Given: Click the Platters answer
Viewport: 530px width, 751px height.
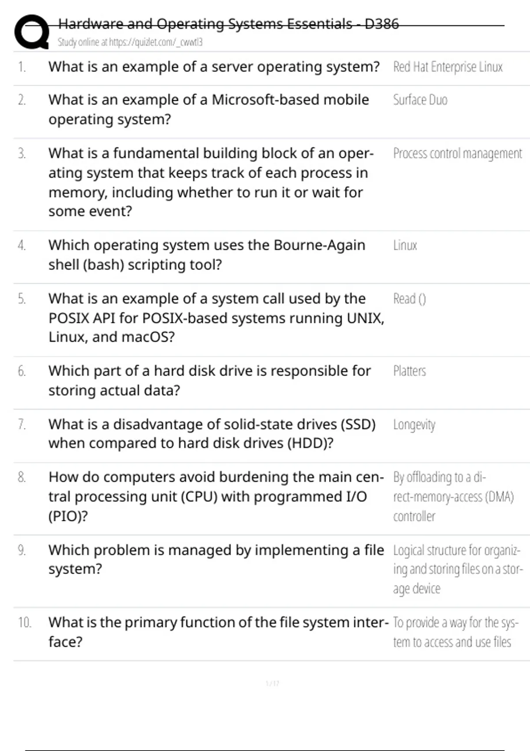Looking at the screenshot, I should pos(409,371).
